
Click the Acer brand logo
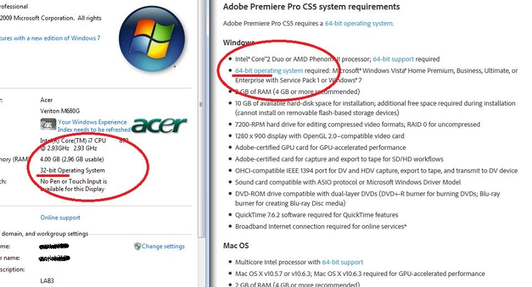[x=159, y=125]
